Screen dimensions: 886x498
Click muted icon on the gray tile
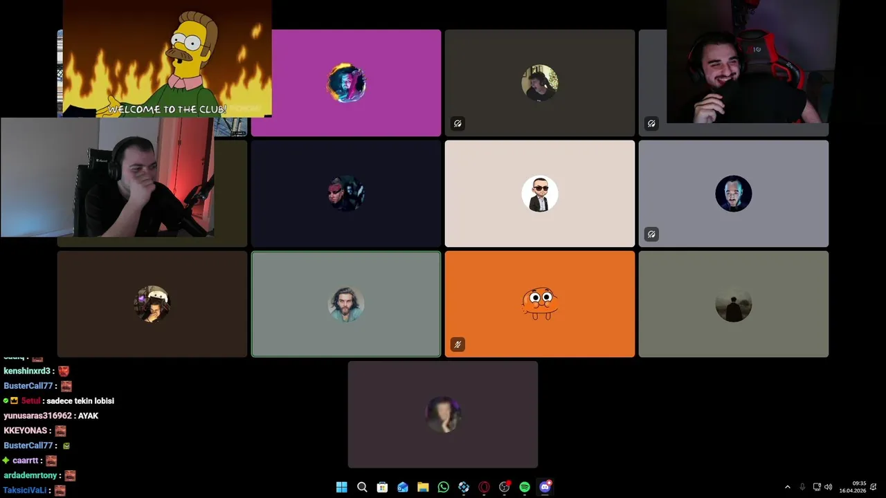coord(651,234)
